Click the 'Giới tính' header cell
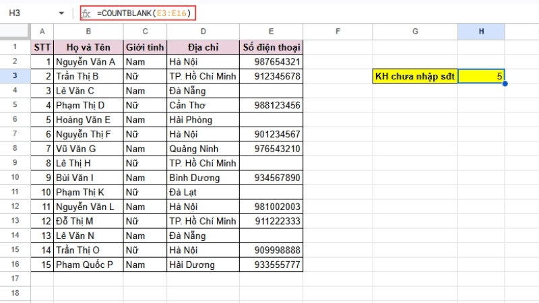The image size is (539, 303). pos(145,47)
